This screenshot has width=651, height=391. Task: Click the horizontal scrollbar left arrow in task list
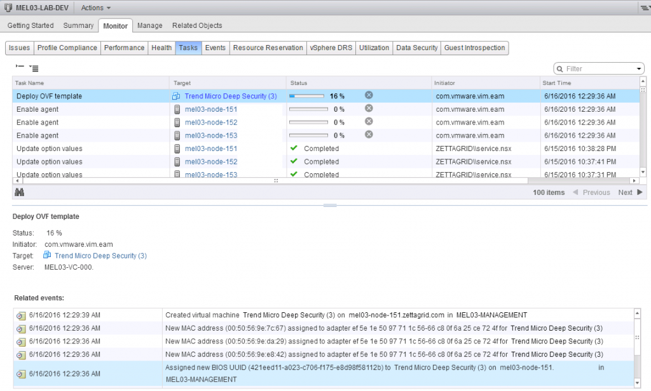pos(17,181)
